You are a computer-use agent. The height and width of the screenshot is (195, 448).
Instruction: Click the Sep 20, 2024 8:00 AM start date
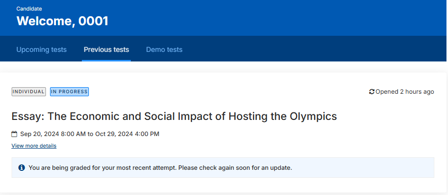(53, 134)
